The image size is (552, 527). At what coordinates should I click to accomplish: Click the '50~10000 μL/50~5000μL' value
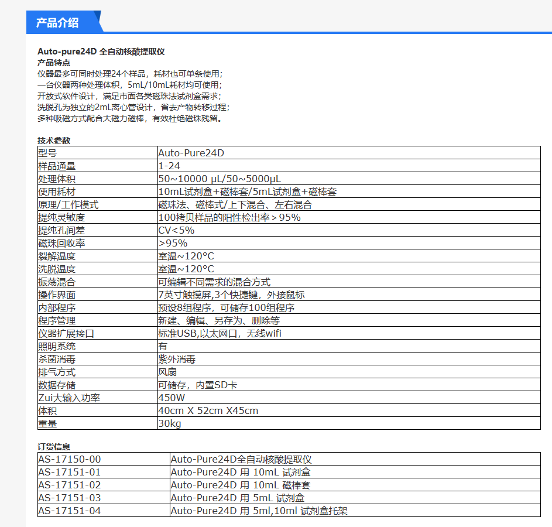220,179
